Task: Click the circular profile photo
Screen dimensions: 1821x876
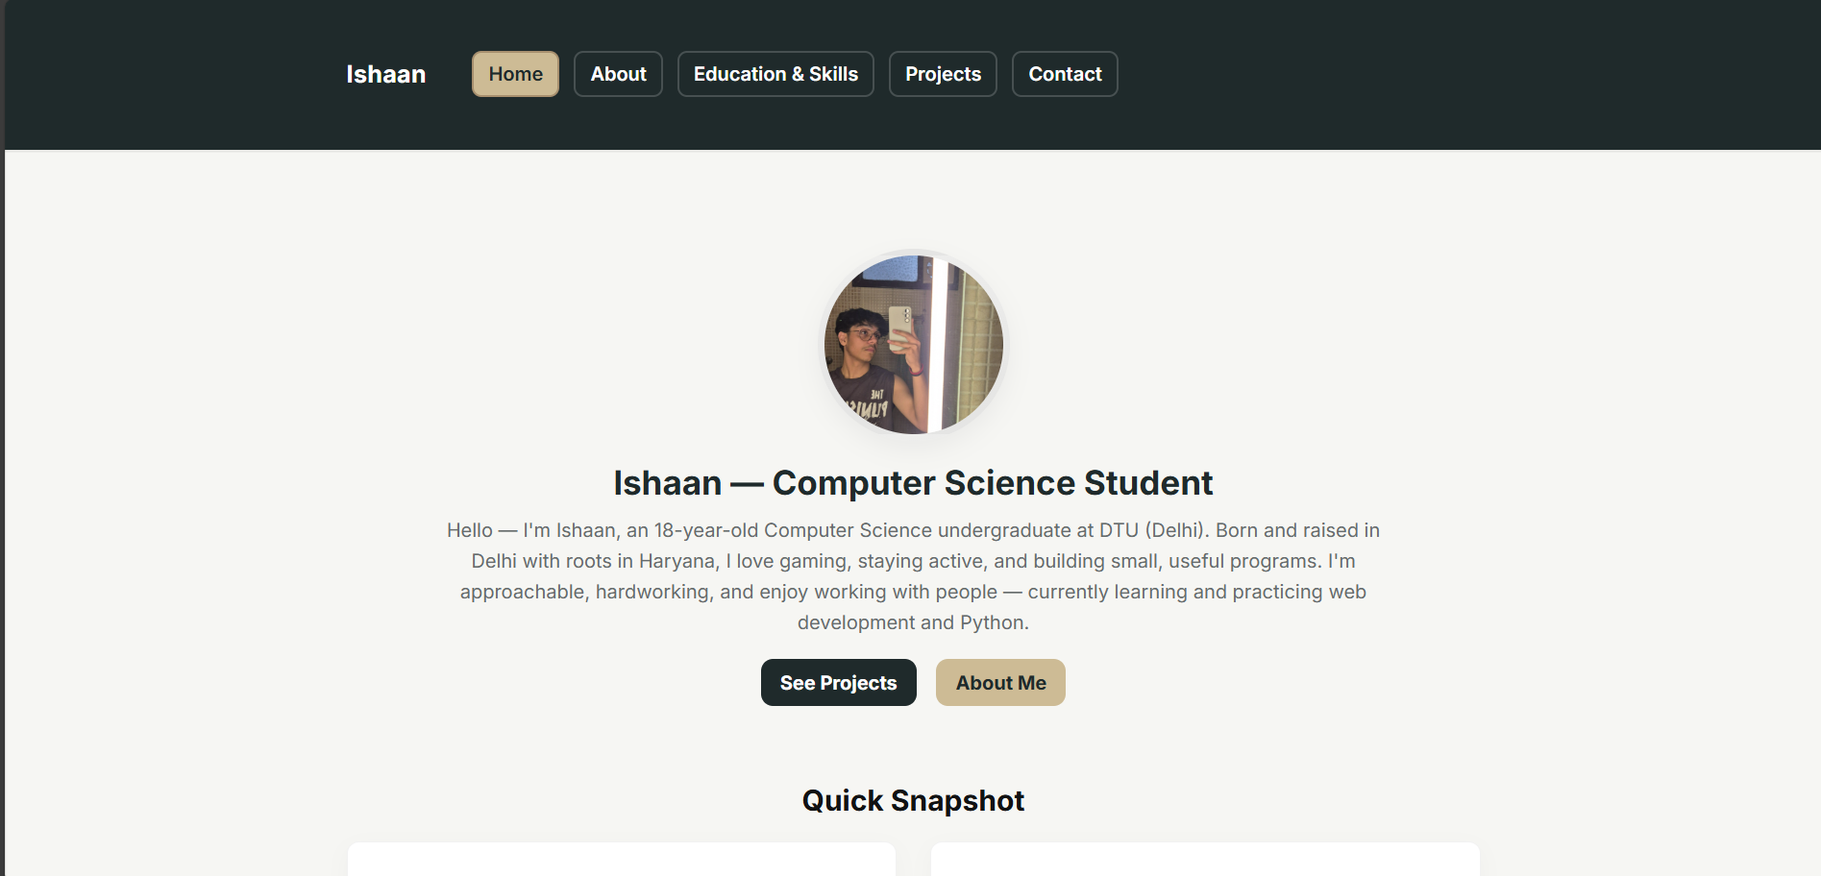Action: pos(913,344)
